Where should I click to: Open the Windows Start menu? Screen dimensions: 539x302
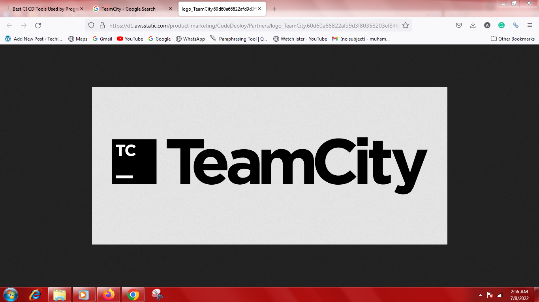10,295
